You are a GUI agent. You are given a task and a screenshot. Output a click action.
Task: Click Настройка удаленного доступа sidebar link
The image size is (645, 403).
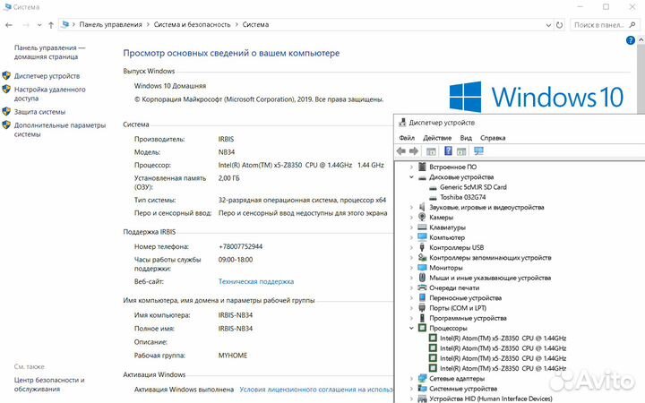tap(50, 94)
